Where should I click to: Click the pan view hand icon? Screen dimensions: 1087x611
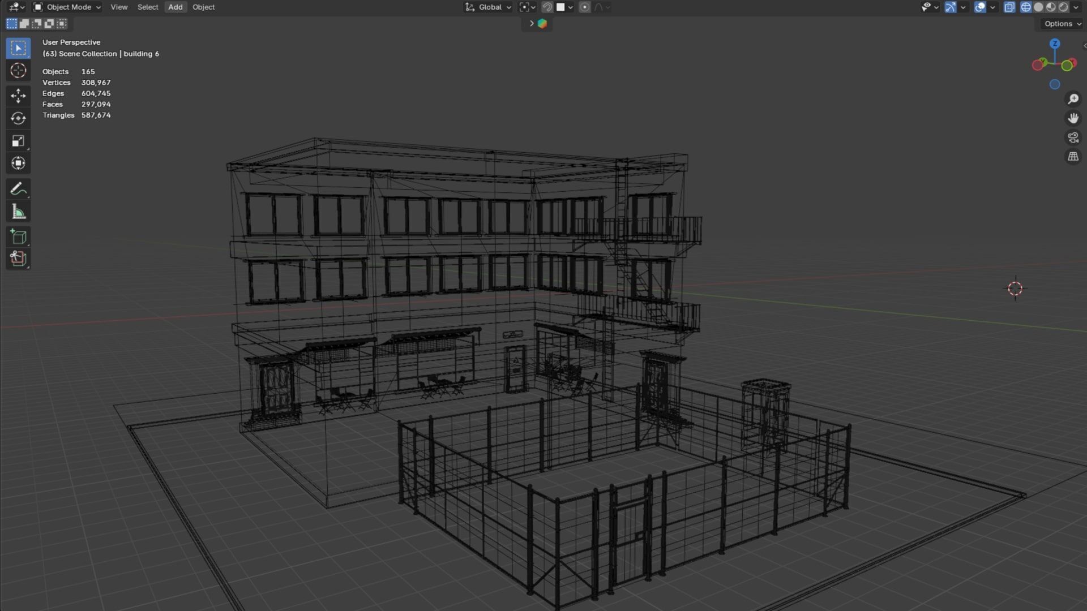click(x=1073, y=118)
